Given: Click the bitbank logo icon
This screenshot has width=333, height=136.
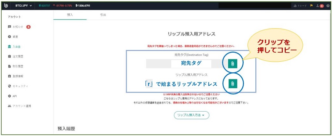Looking at the screenshot, I should click(6, 6).
